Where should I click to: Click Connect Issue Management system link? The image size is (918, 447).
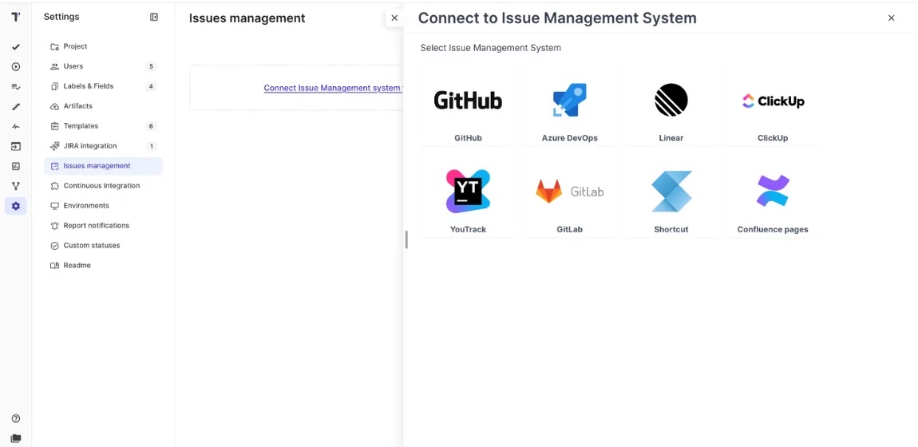pos(333,89)
